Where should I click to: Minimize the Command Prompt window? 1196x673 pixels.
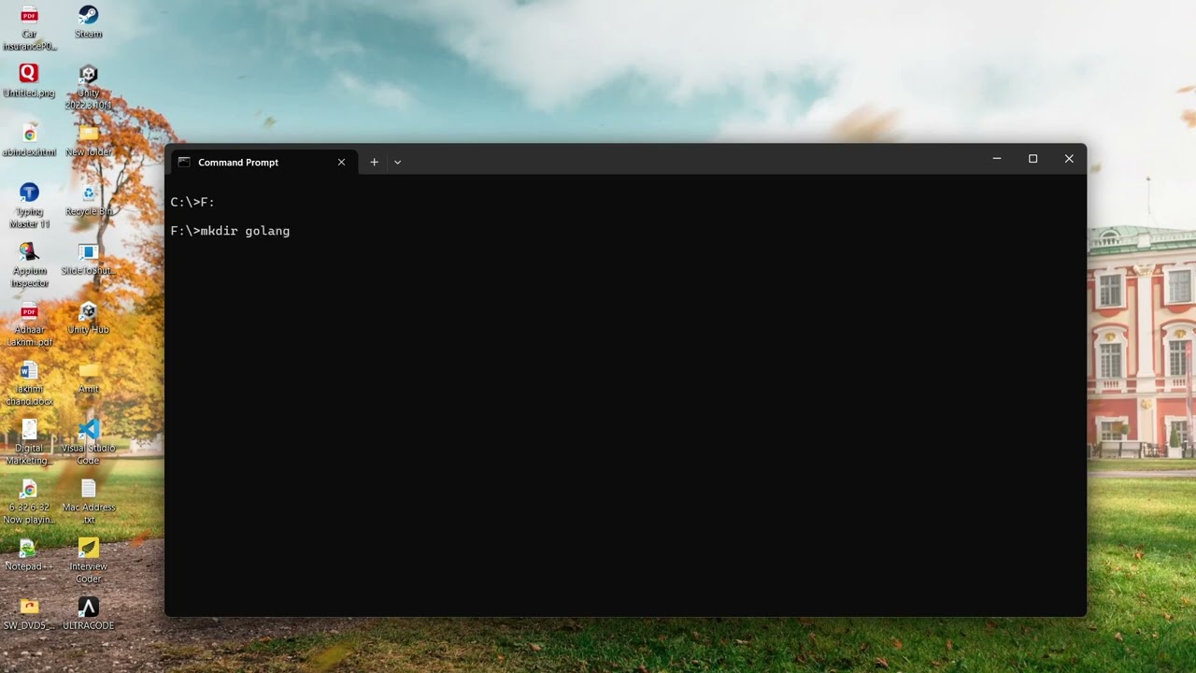pyautogui.click(x=997, y=159)
